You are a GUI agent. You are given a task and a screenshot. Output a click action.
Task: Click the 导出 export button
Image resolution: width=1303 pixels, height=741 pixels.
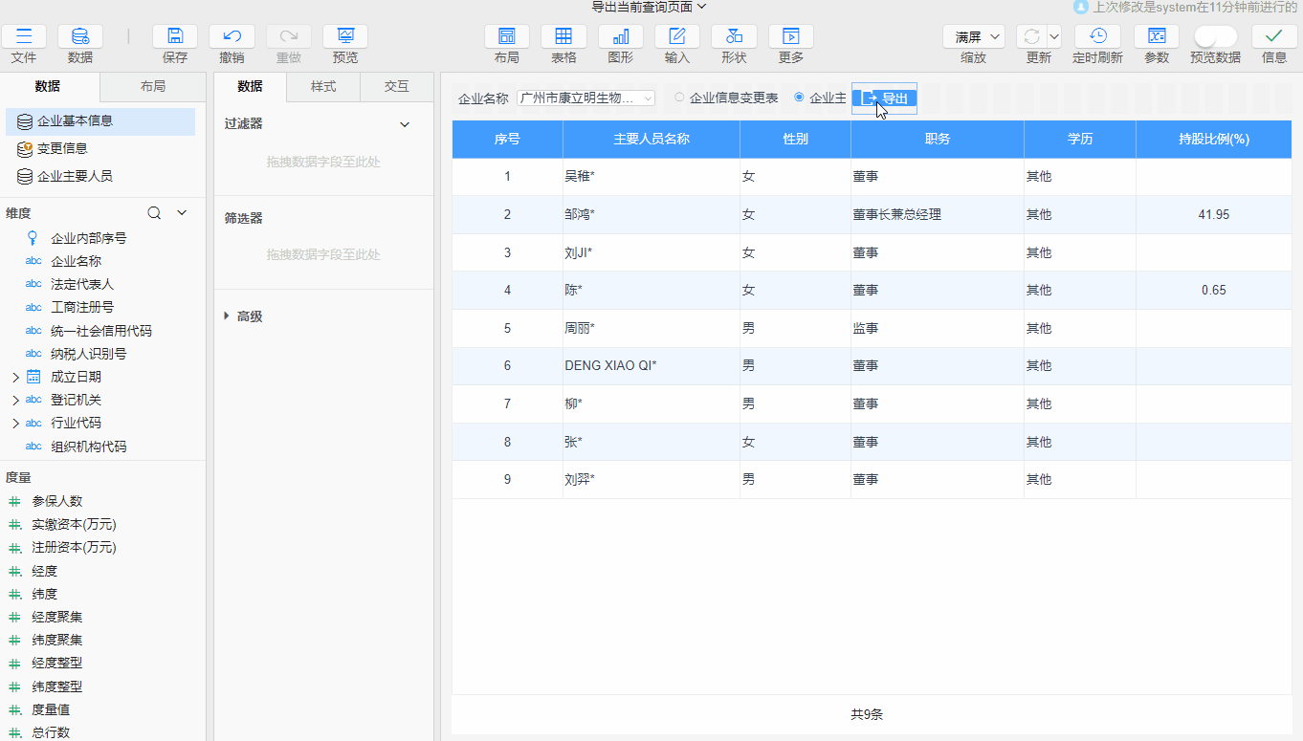click(x=884, y=98)
